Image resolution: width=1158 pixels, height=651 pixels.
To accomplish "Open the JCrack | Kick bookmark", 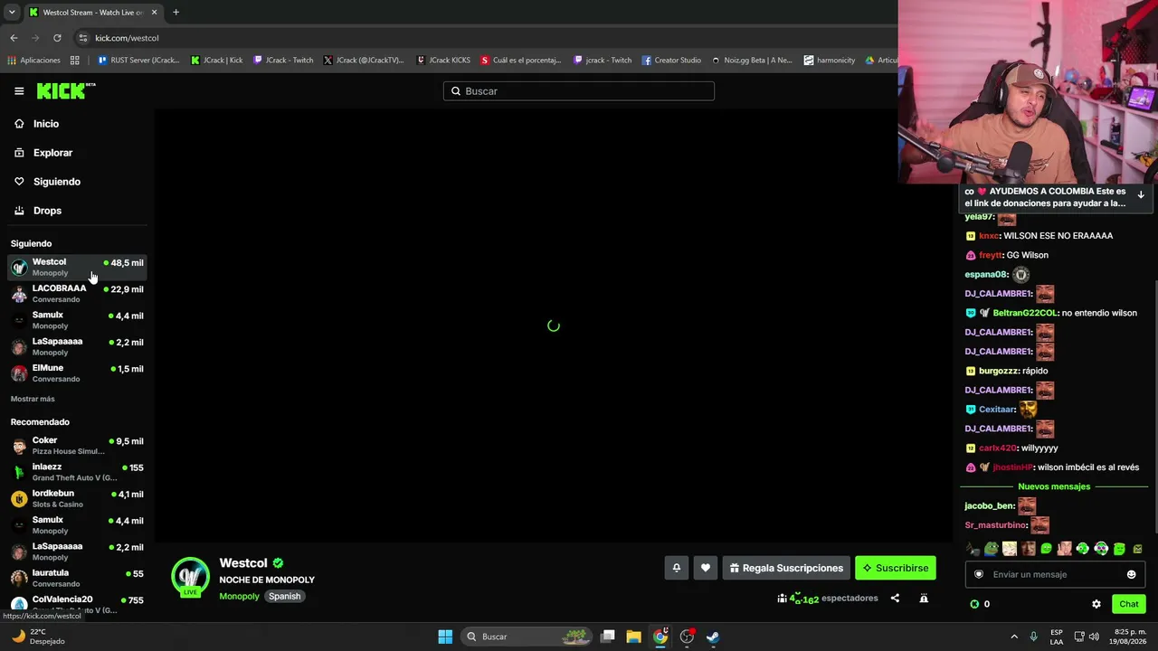I will pos(217,61).
